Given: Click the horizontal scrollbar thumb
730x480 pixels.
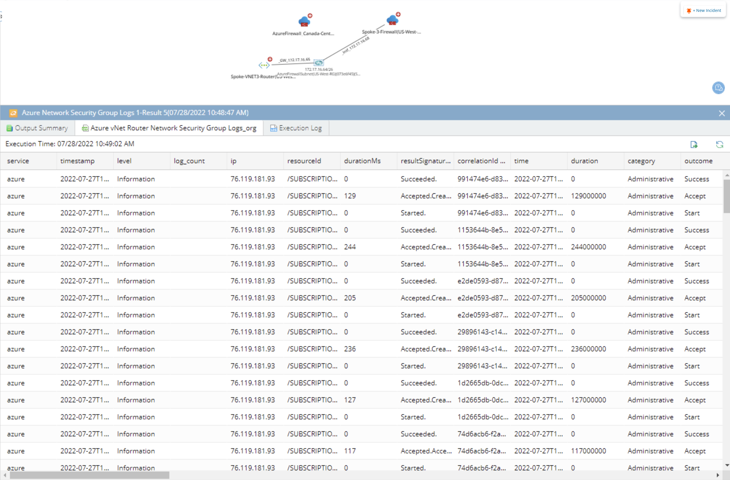Looking at the screenshot, I should [x=89, y=475].
